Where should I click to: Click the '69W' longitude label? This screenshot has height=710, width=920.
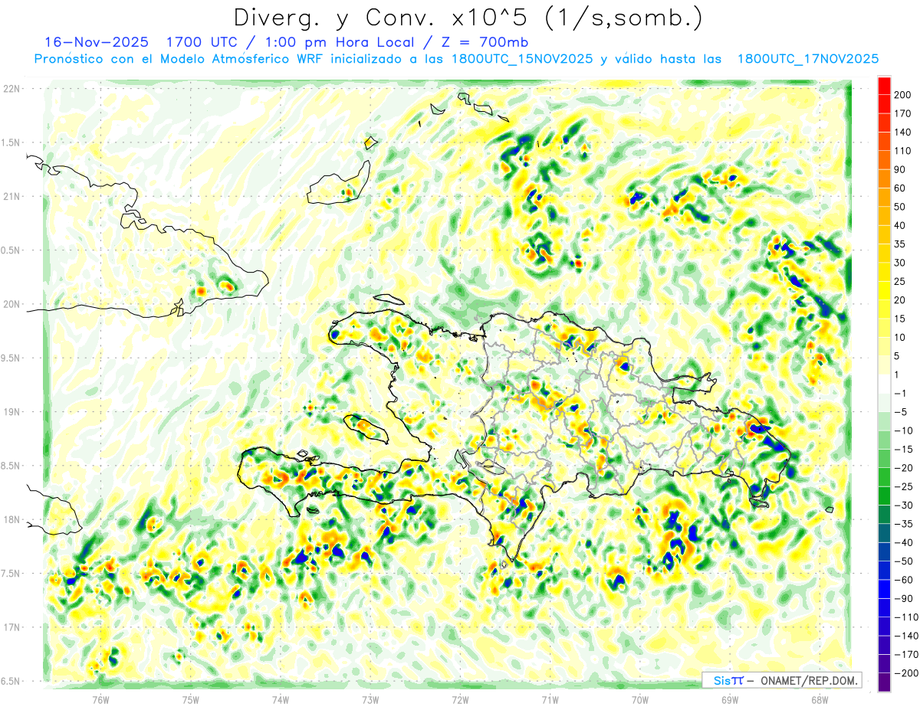(x=729, y=700)
